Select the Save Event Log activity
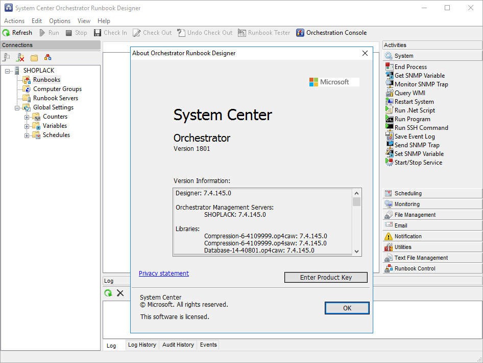Image resolution: width=483 pixels, height=363 pixels. (410, 137)
